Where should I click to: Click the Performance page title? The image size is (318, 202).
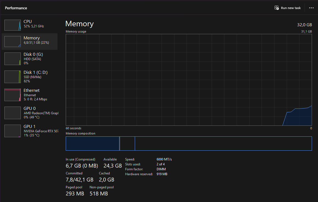coord(16,8)
